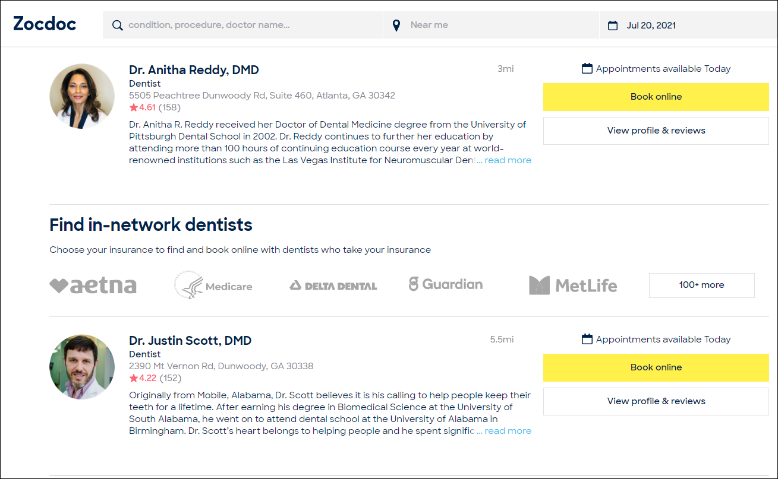
Task: Click the address 5505 Peachtree Dunwoody Rd
Action: pyautogui.click(x=262, y=96)
